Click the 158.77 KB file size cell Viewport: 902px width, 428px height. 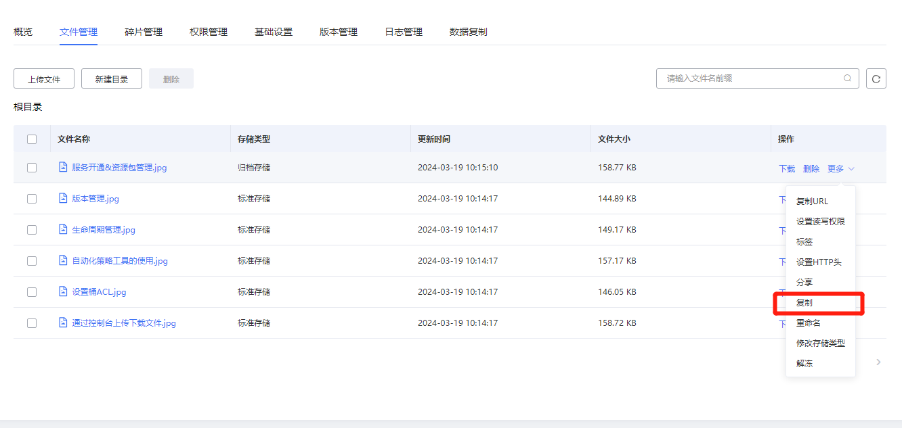click(617, 167)
